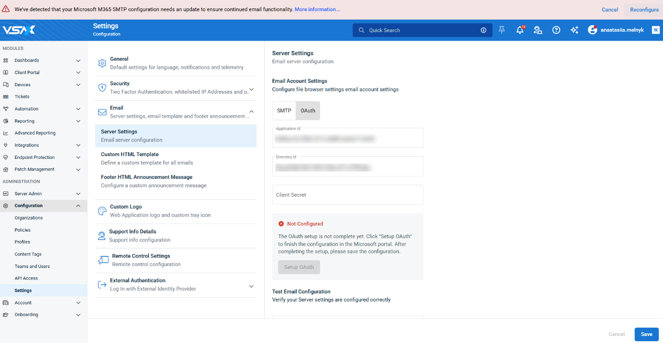Click the AI sparkle icon
The image size is (663, 343).
pyautogui.click(x=574, y=30)
